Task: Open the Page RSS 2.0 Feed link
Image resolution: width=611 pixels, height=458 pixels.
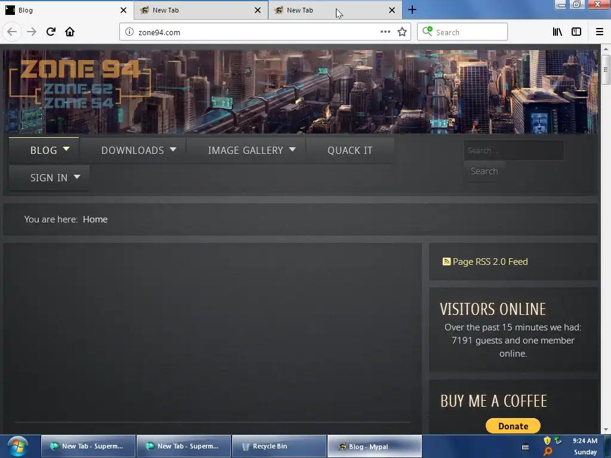Action: (490, 261)
